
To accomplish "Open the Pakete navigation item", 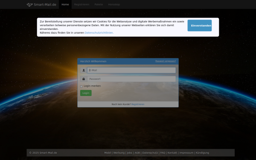I will pos(99,4).
